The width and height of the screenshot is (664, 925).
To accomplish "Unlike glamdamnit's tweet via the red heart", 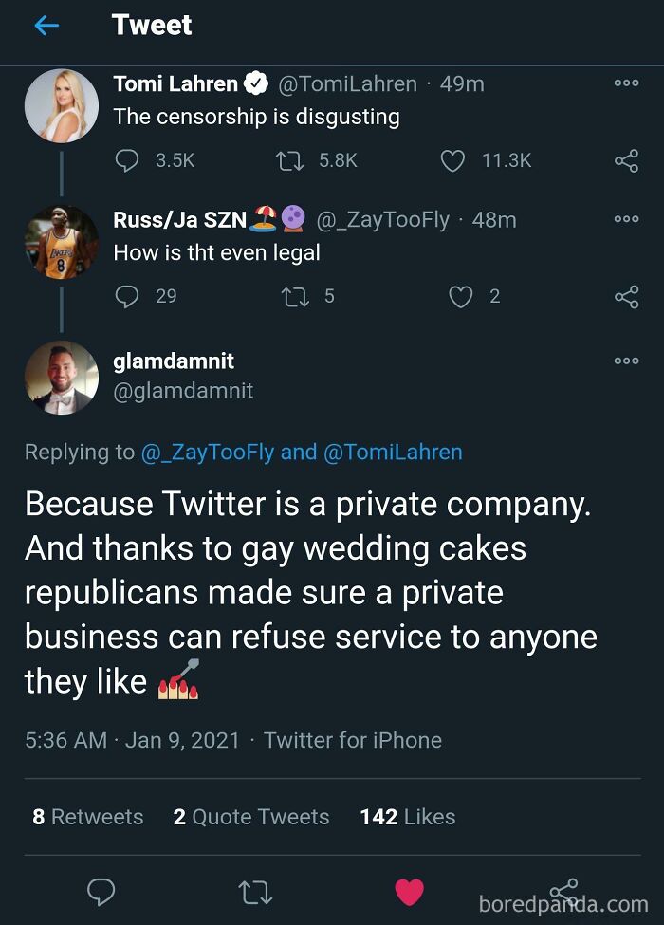I will (x=410, y=893).
